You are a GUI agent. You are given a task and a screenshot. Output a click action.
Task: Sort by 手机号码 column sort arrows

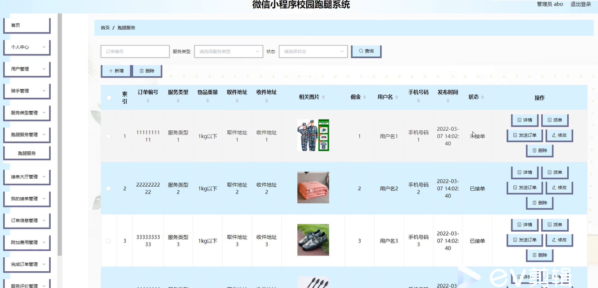pos(418,101)
